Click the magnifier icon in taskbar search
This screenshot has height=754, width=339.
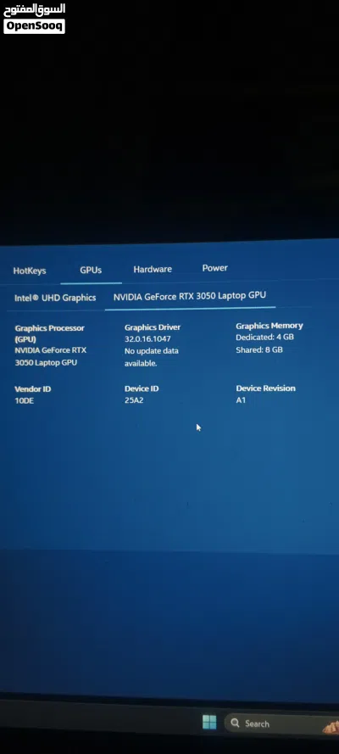coord(236,723)
